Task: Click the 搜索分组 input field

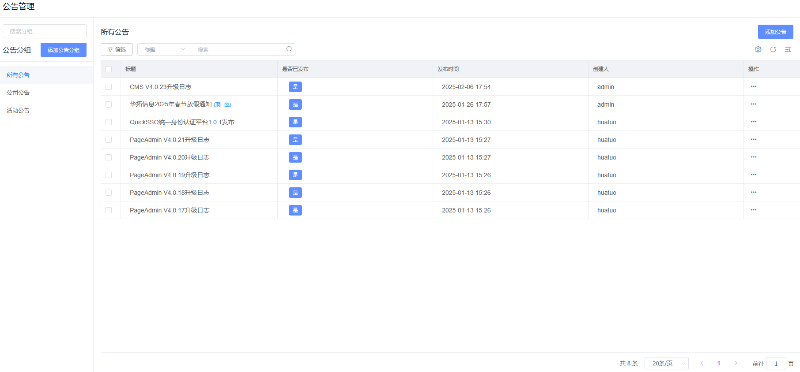Action: [x=45, y=31]
